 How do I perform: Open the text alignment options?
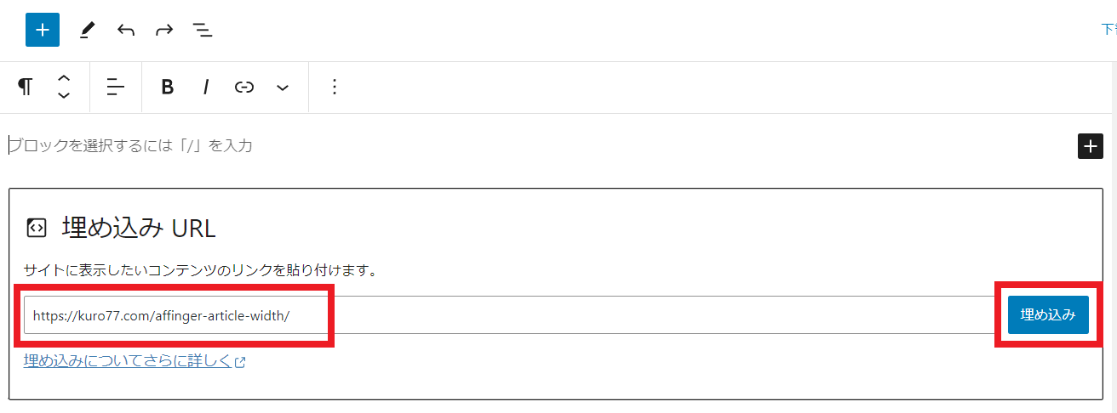point(116,87)
